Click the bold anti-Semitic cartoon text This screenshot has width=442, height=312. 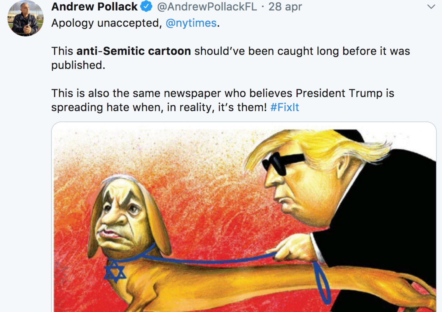click(133, 51)
